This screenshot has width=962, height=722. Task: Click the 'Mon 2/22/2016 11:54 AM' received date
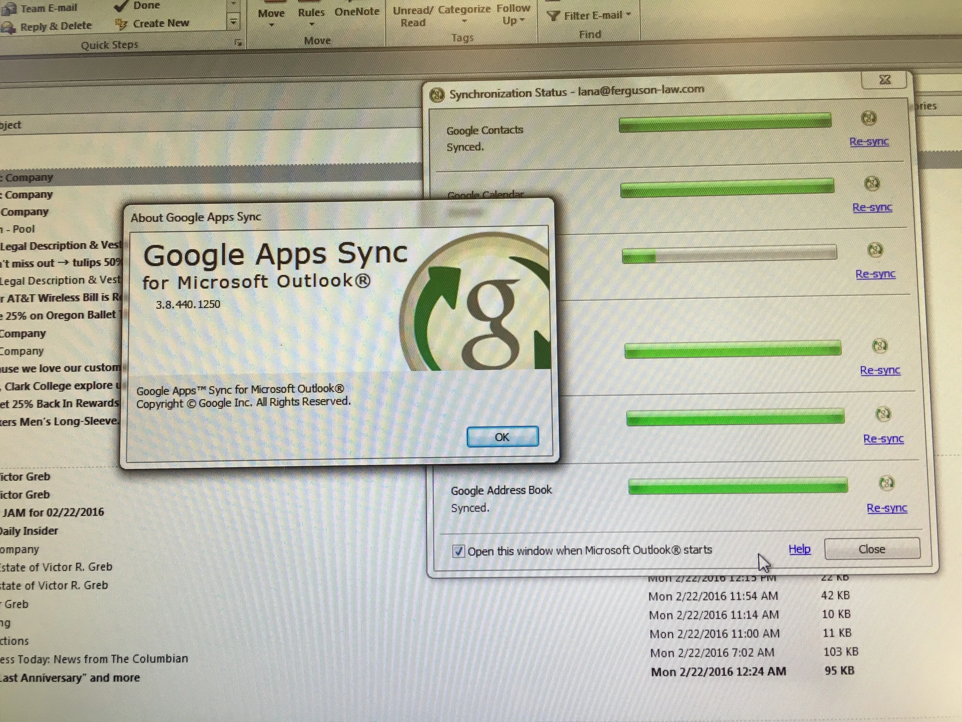(x=713, y=596)
